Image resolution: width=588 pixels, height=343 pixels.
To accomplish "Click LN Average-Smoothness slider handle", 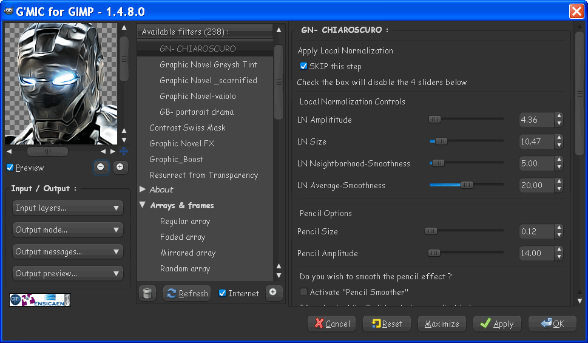I will [x=467, y=185].
